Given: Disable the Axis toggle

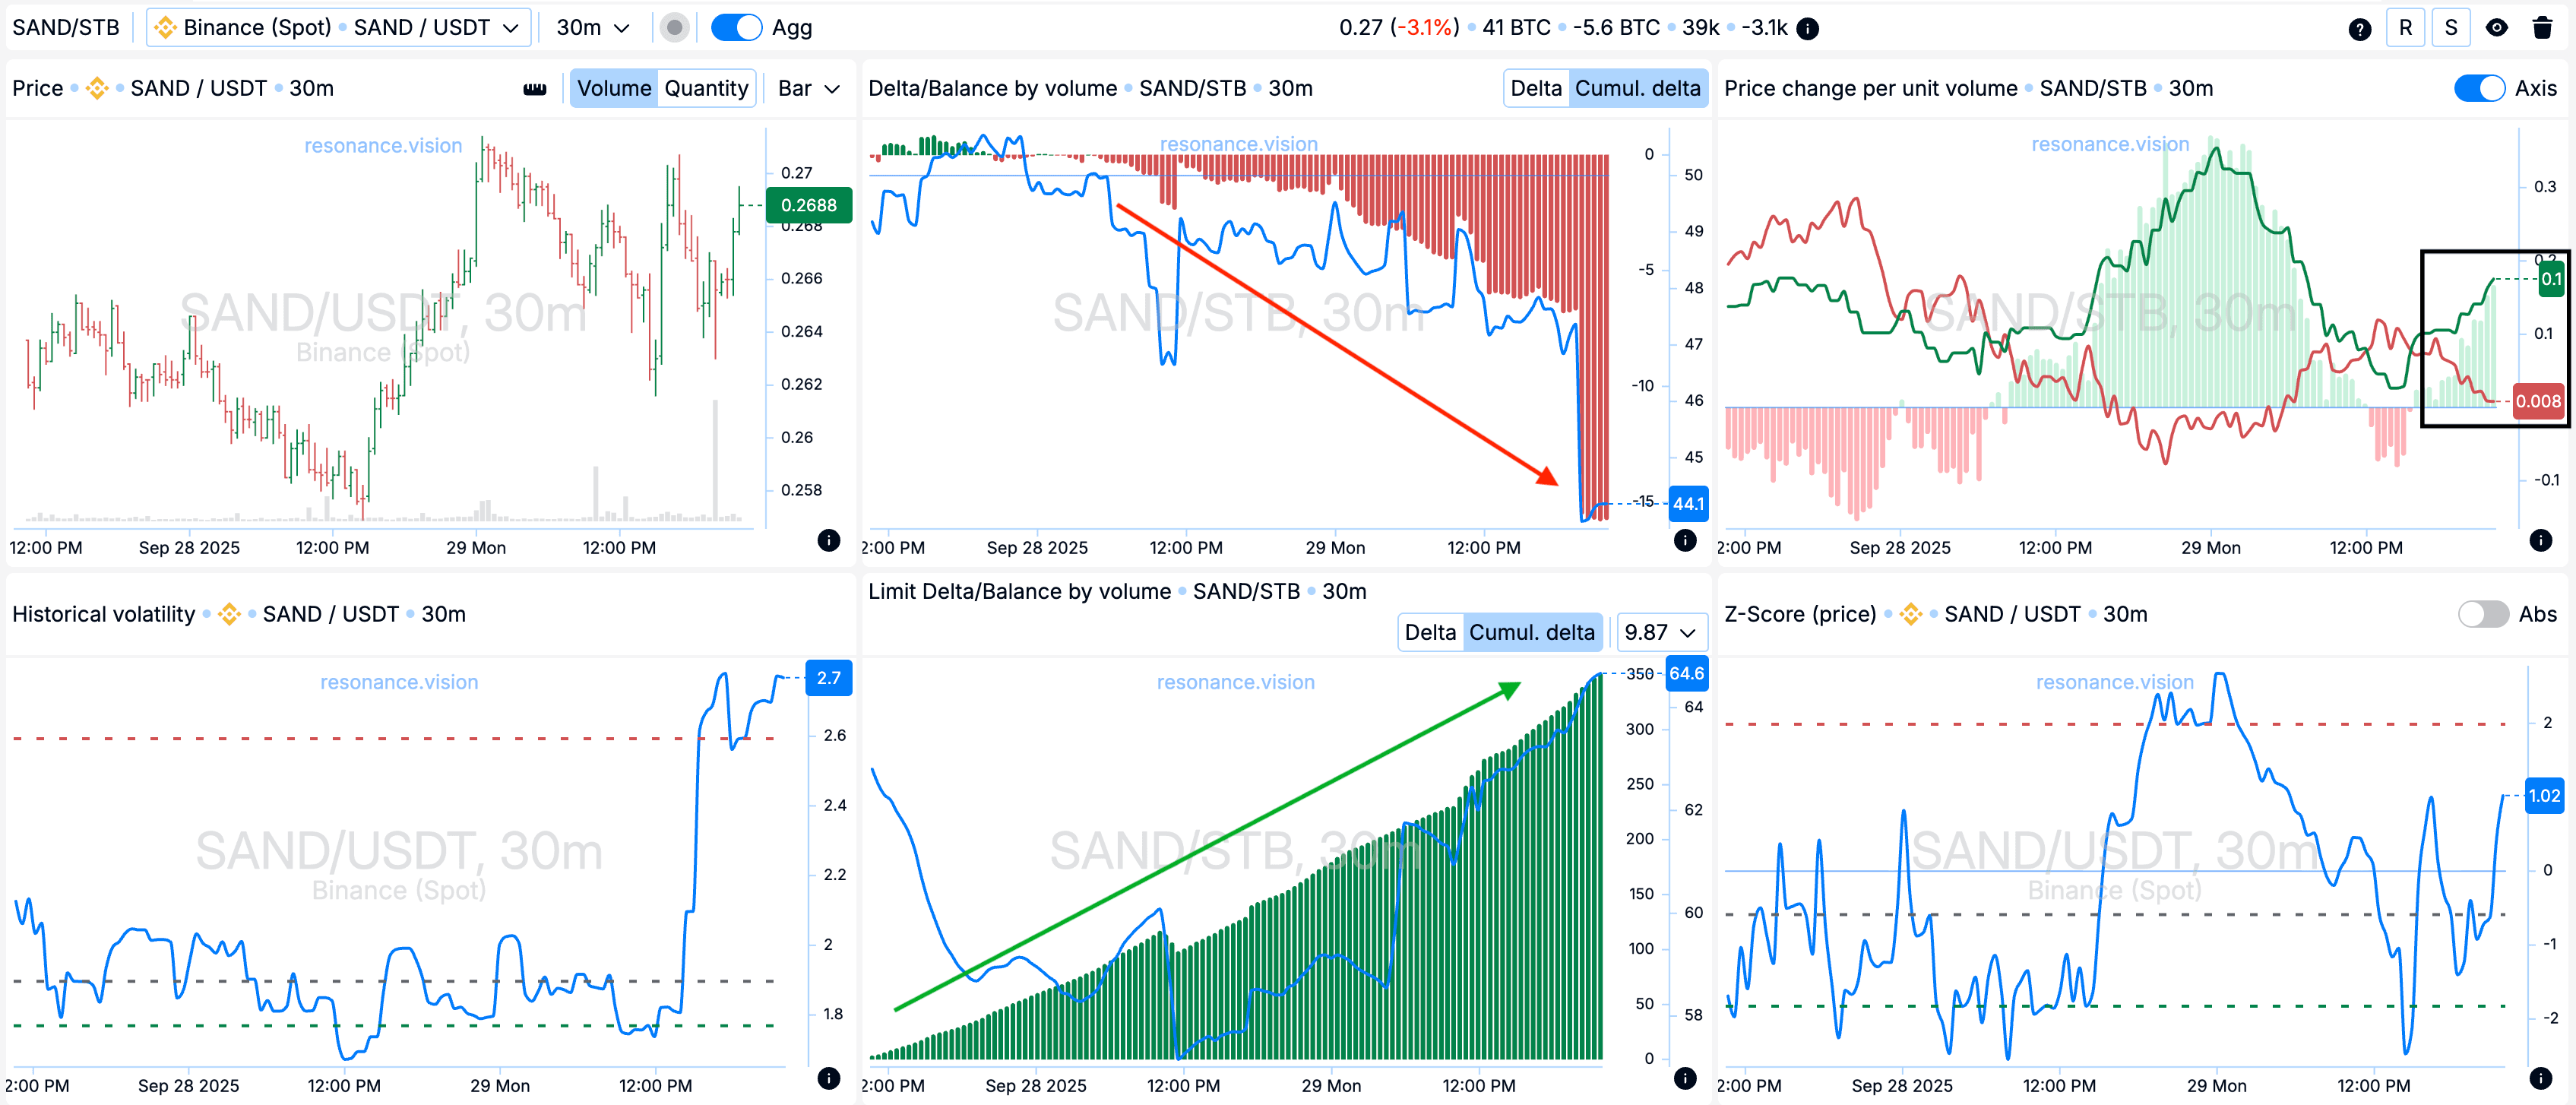Looking at the screenshot, I should coord(2479,88).
